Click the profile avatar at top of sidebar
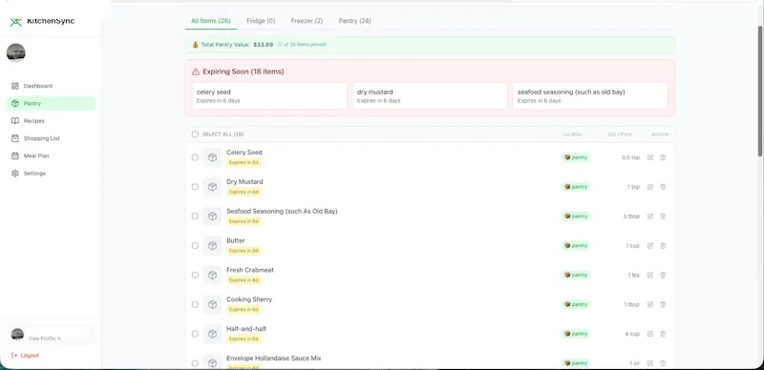 pyautogui.click(x=16, y=52)
